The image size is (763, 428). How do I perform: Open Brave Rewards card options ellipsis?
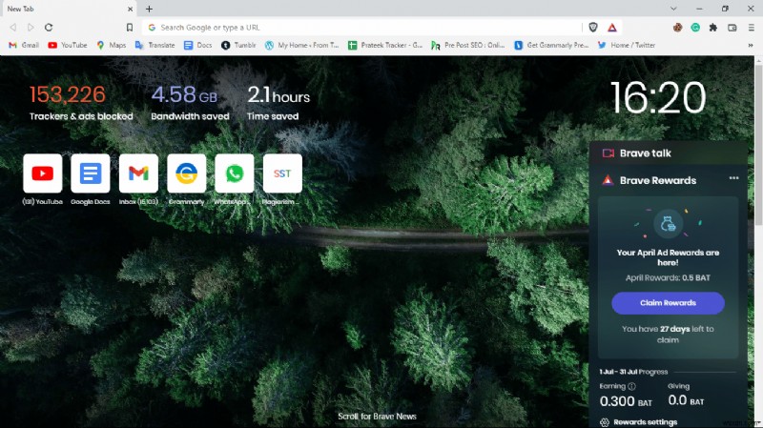coord(733,178)
